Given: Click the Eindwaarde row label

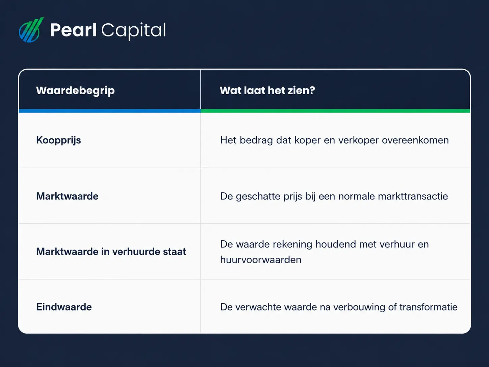Looking at the screenshot, I should (x=64, y=307).
